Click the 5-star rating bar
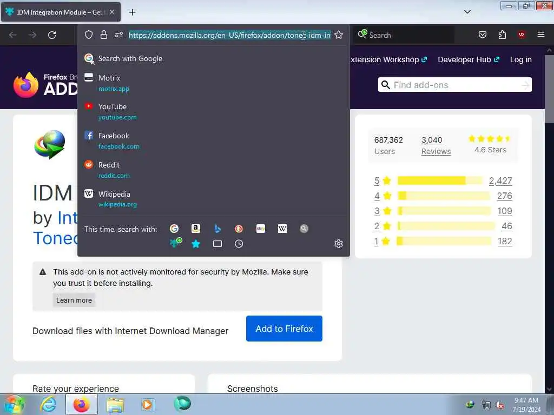Image resolution: width=554 pixels, height=415 pixels. tap(440, 180)
